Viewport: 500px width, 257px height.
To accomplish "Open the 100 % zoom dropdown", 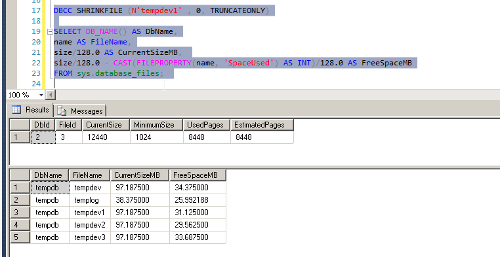I will click(41, 95).
